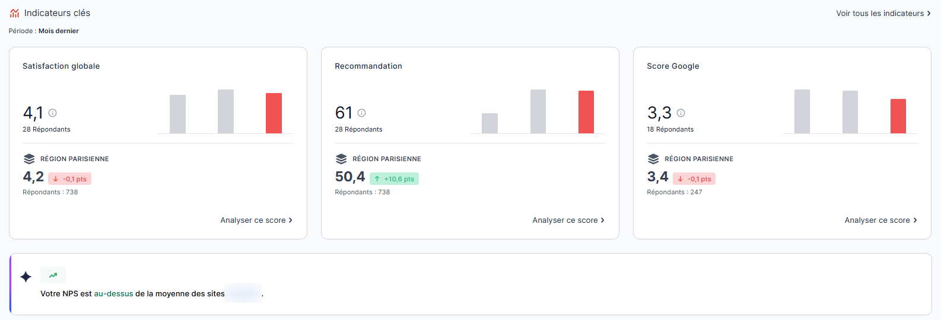
Task: Click the info icon beside the 61 score
Action: pos(362,113)
